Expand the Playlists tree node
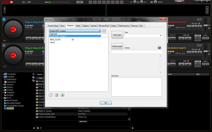Image resolution: width=212 pixels, height=132 pixels. tap(3, 93)
